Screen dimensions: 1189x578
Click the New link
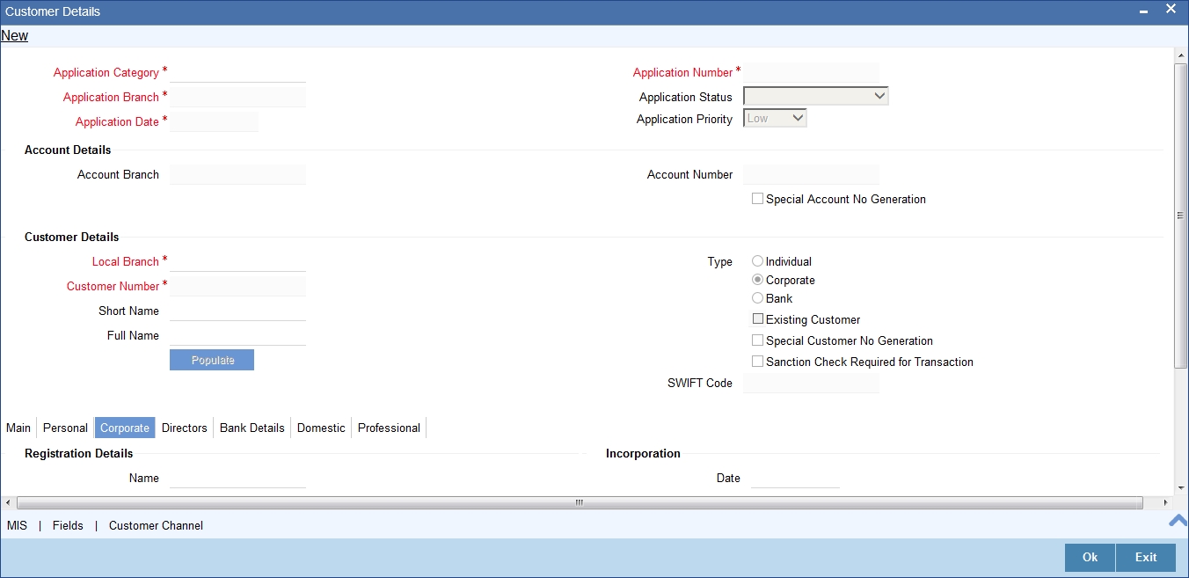coord(15,36)
